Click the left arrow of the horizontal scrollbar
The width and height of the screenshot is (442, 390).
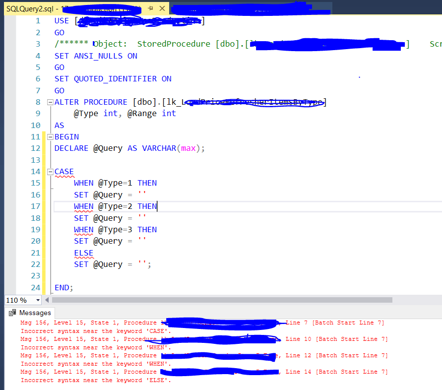(46, 300)
